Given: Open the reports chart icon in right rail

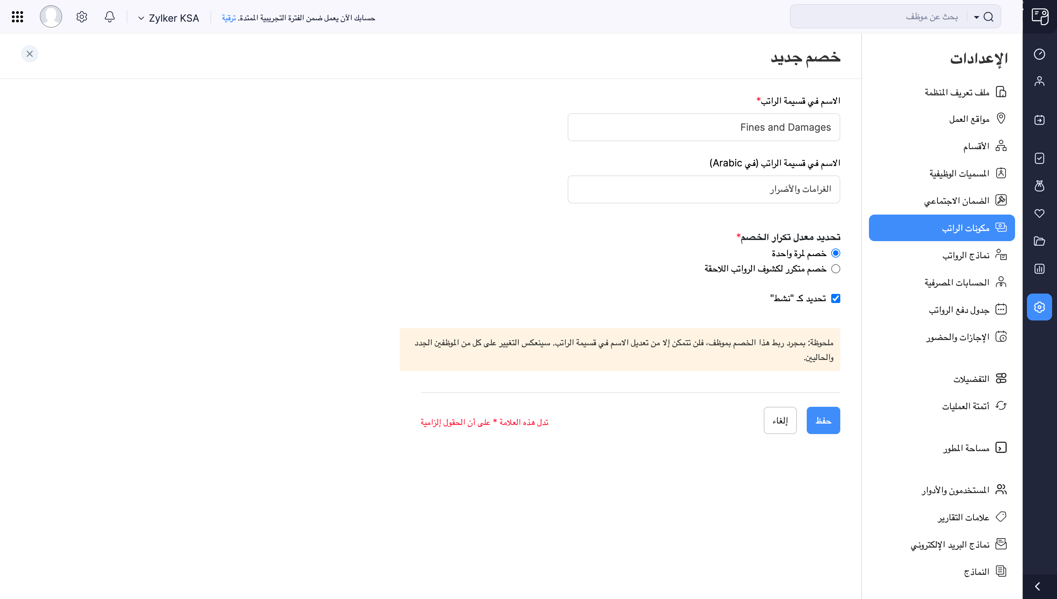Looking at the screenshot, I should (1039, 269).
